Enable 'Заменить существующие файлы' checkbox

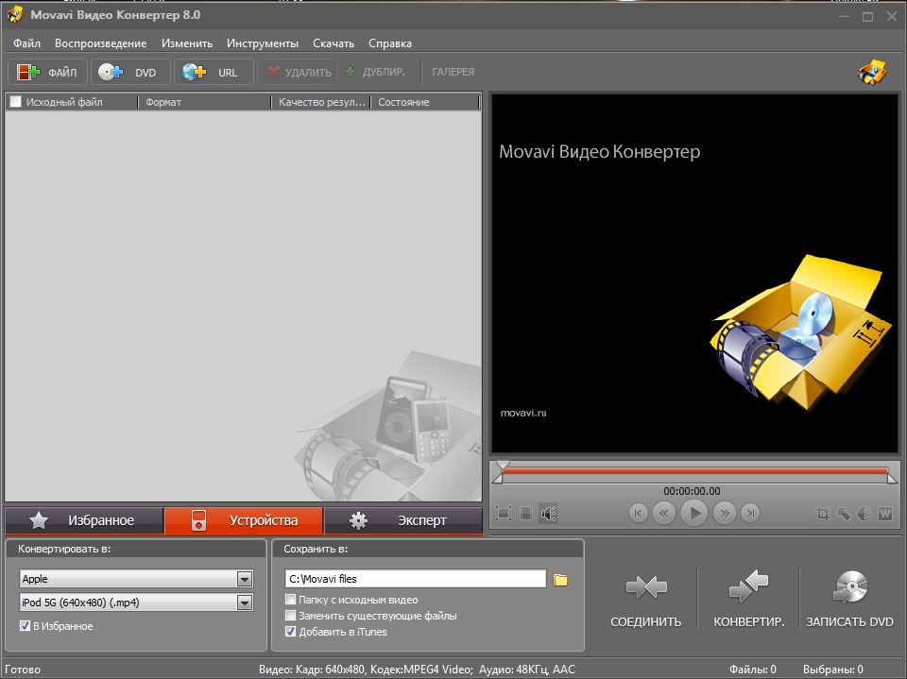[x=291, y=616]
